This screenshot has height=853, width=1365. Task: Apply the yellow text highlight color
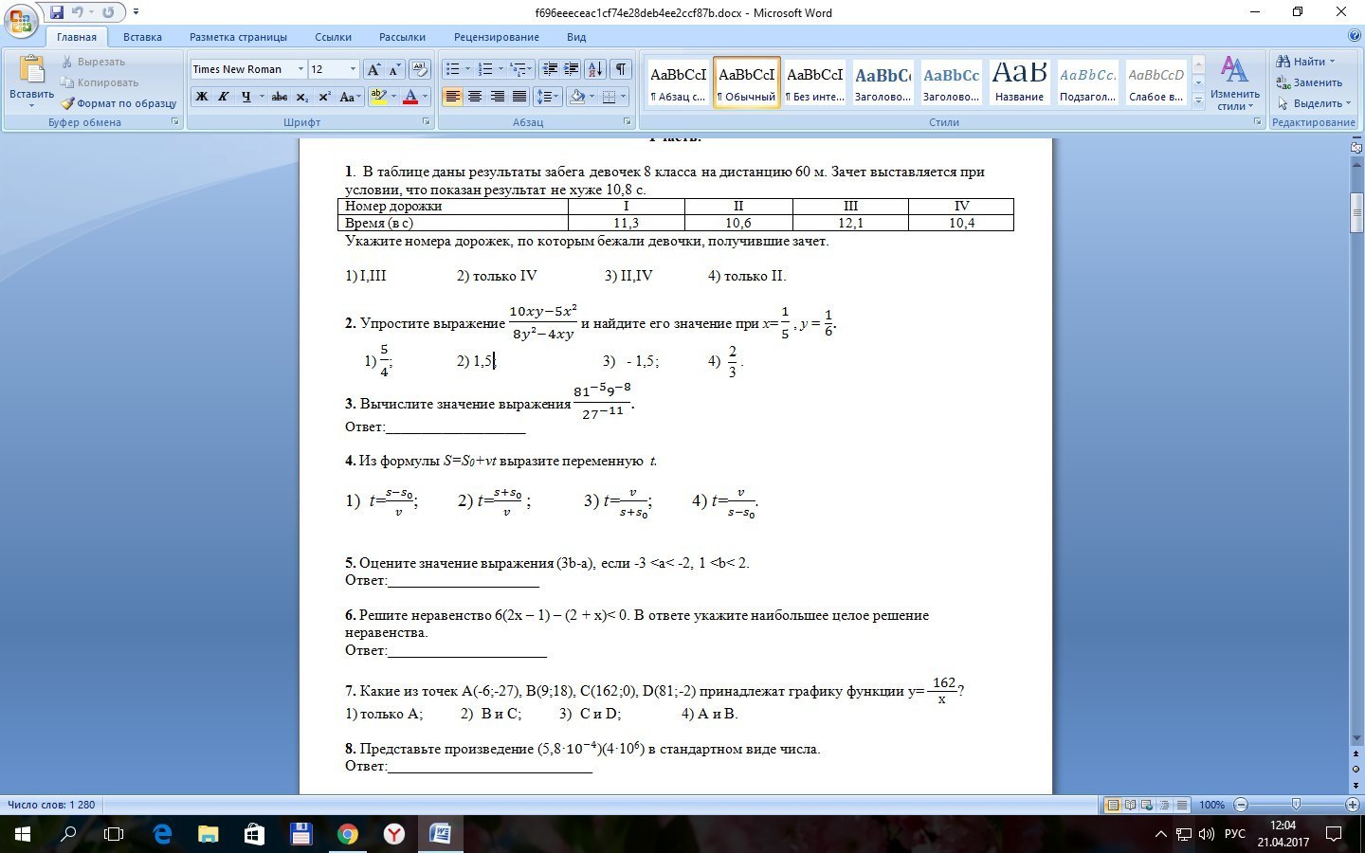(x=379, y=97)
